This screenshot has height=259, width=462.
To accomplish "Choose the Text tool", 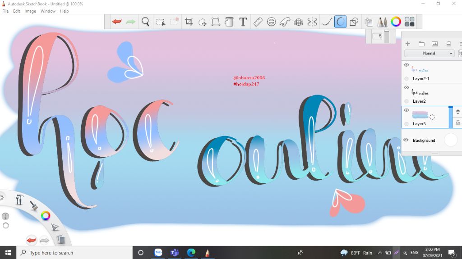I will [243, 22].
